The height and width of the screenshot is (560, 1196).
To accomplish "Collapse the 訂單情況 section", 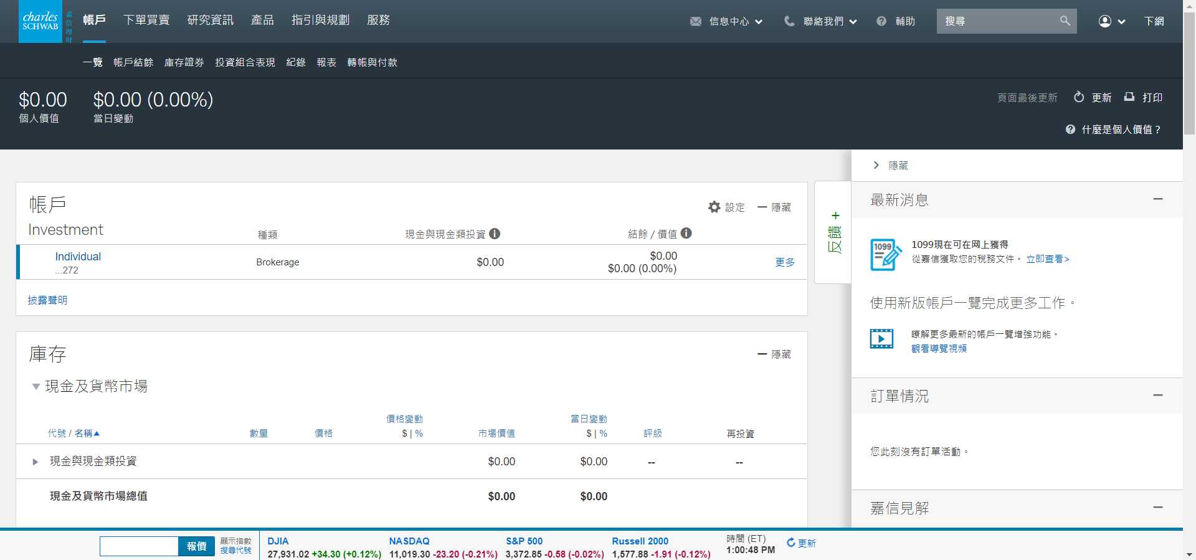I will pos(1157,396).
